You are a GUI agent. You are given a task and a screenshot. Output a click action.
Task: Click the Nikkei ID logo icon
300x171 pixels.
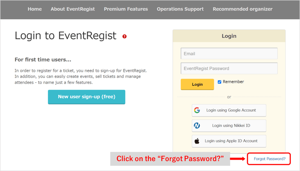point(197,125)
